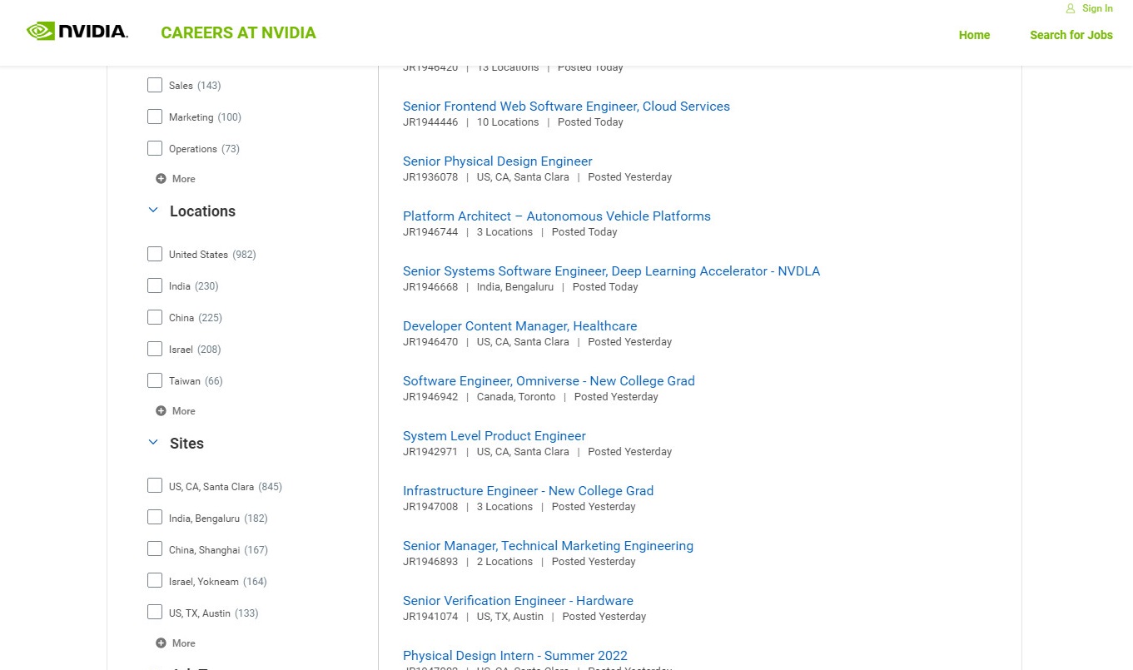This screenshot has width=1133, height=670.
Task: Open Senior Verification Engineer - Hardware listing
Action: point(518,601)
